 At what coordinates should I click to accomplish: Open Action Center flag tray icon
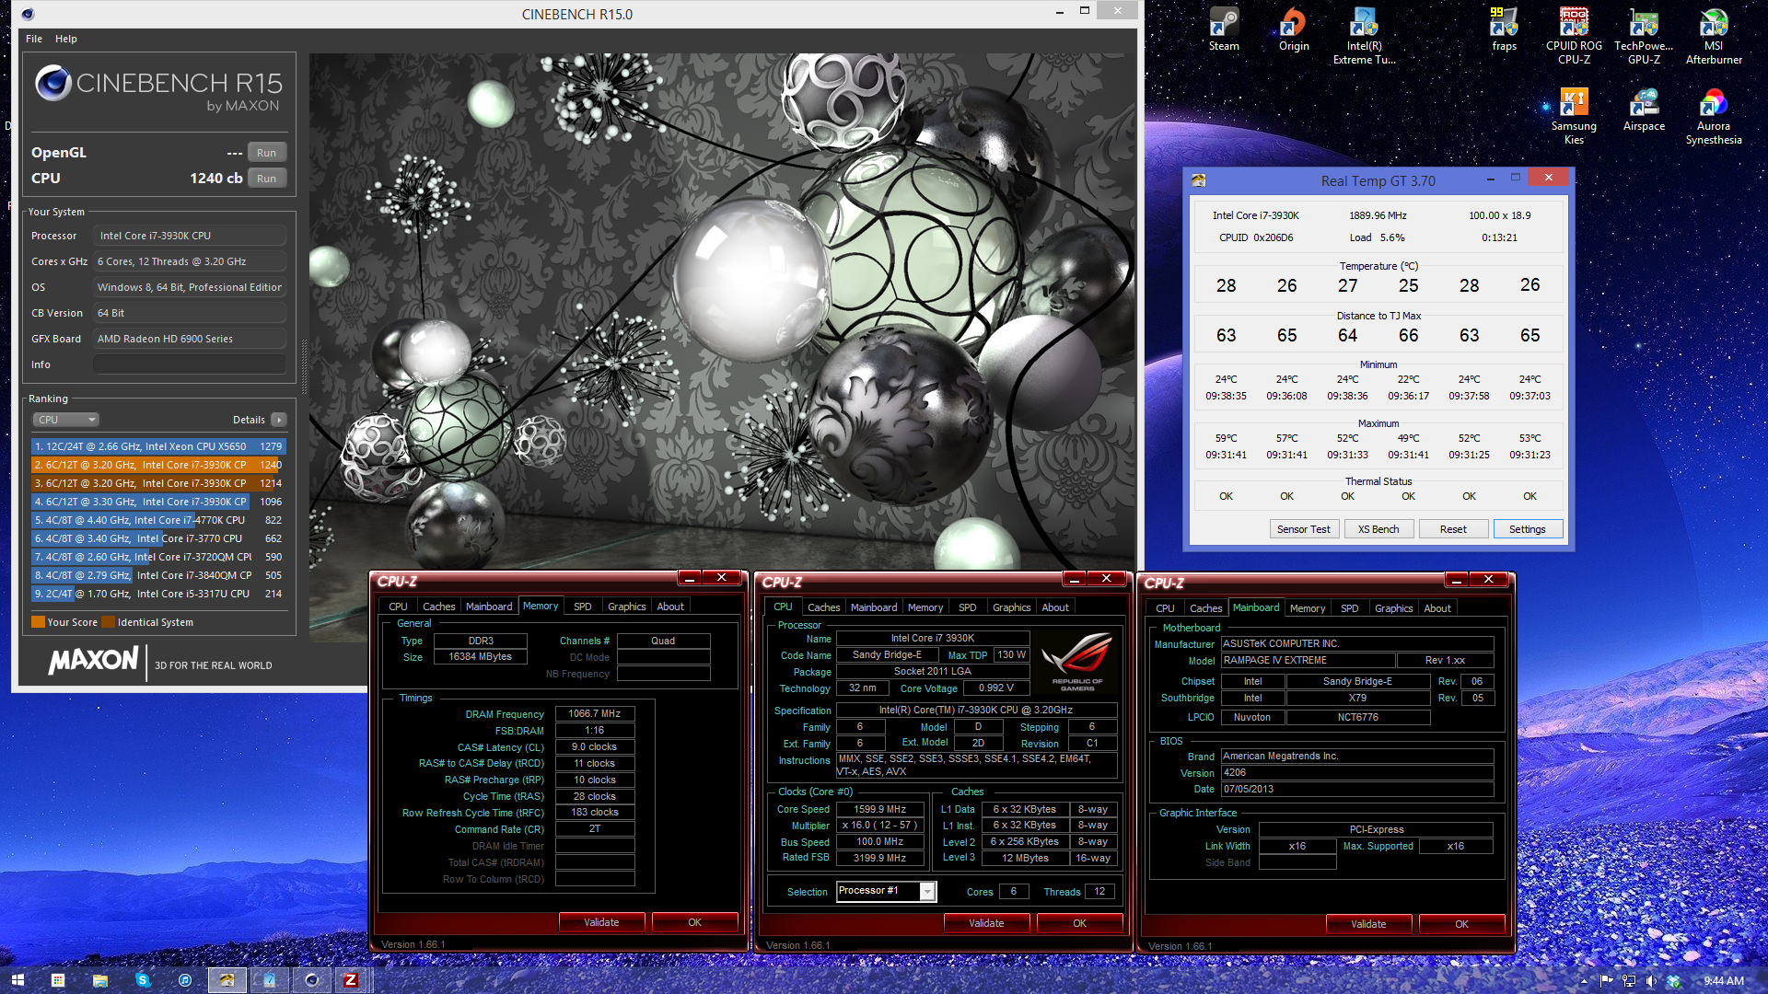(x=1607, y=981)
